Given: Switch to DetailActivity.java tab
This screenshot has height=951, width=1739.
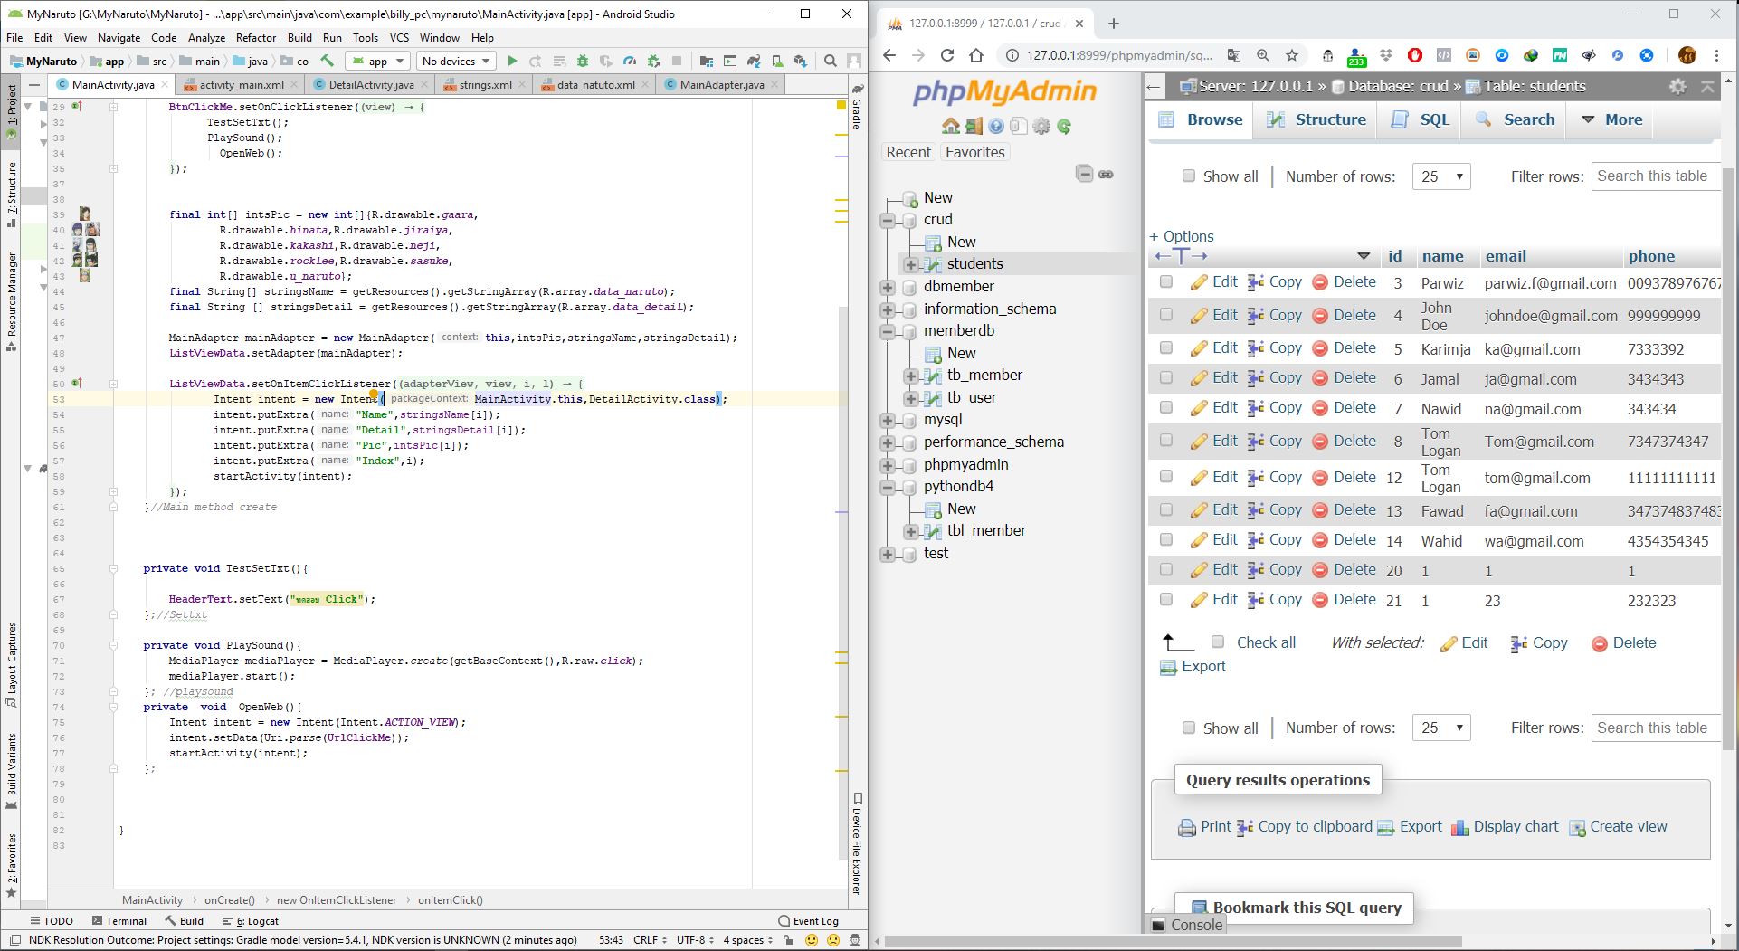Looking at the screenshot, I should click(x=370, y=84).
